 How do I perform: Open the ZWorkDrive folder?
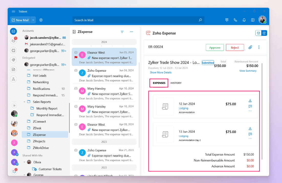pyautogui.click(x=45, y=148)
